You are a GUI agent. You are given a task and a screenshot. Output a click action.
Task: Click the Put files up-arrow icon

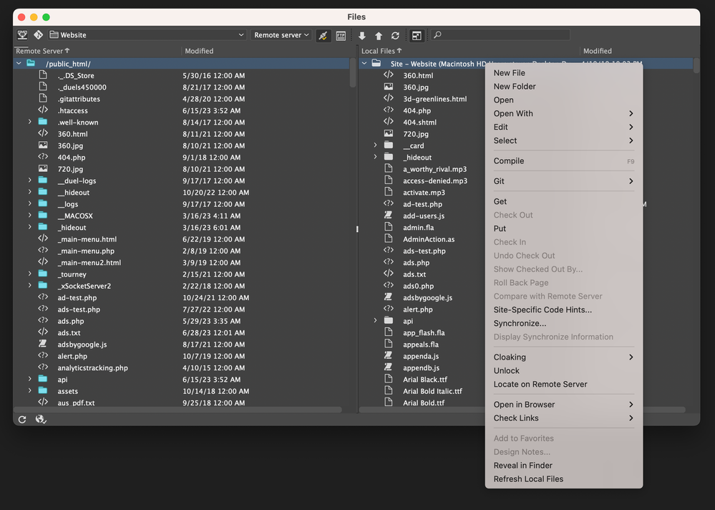pyautogui.click(x=378, y=34)
